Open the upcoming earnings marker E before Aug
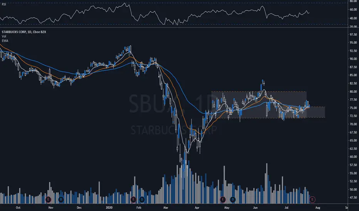The height and width of the screenshot is (211, 359). pos(312,199)
